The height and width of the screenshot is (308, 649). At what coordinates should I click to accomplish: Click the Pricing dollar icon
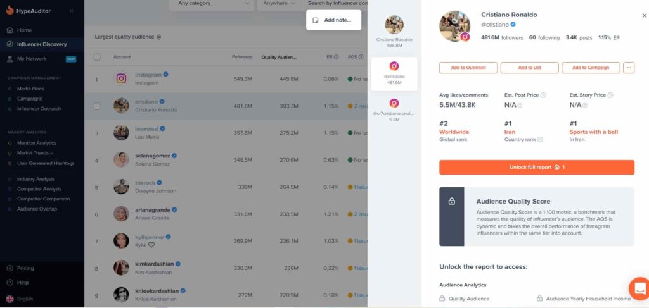click(x=10, y=268)
